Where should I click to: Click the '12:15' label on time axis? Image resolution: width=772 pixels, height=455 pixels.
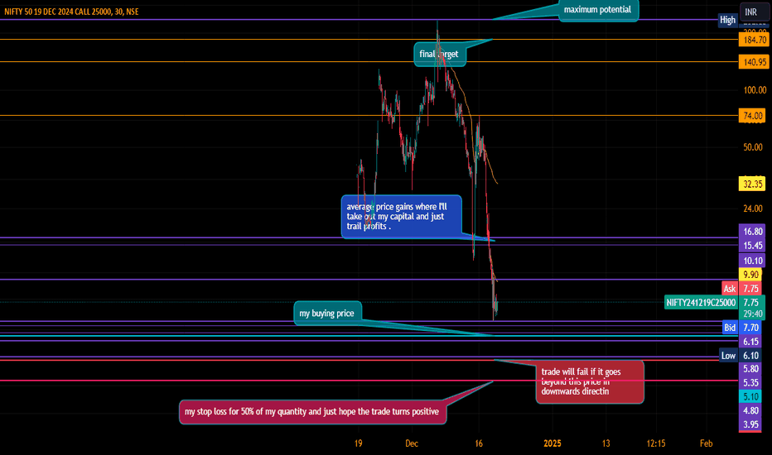coord(656,443)
